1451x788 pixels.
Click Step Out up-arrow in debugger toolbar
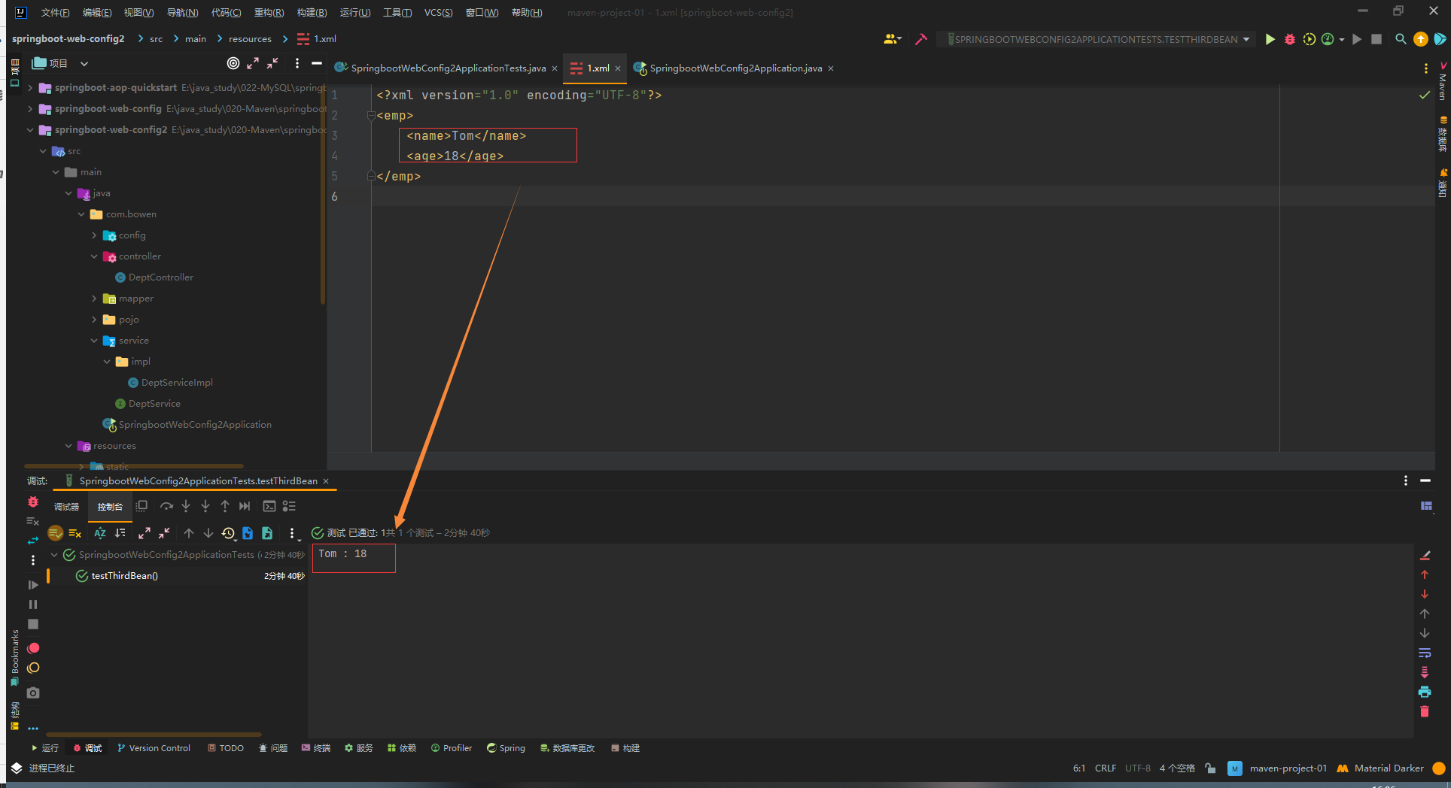point(225,506)
